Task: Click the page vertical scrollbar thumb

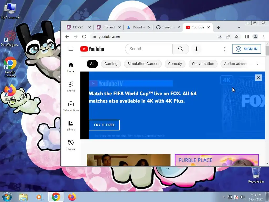Action: tap(267, 51)
